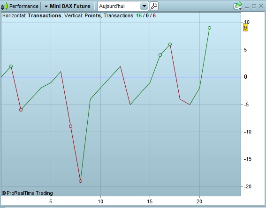This screenshot has width=266, height=208.
Task: Click the -20 vertical axis label
Action: tap(248, 186)
